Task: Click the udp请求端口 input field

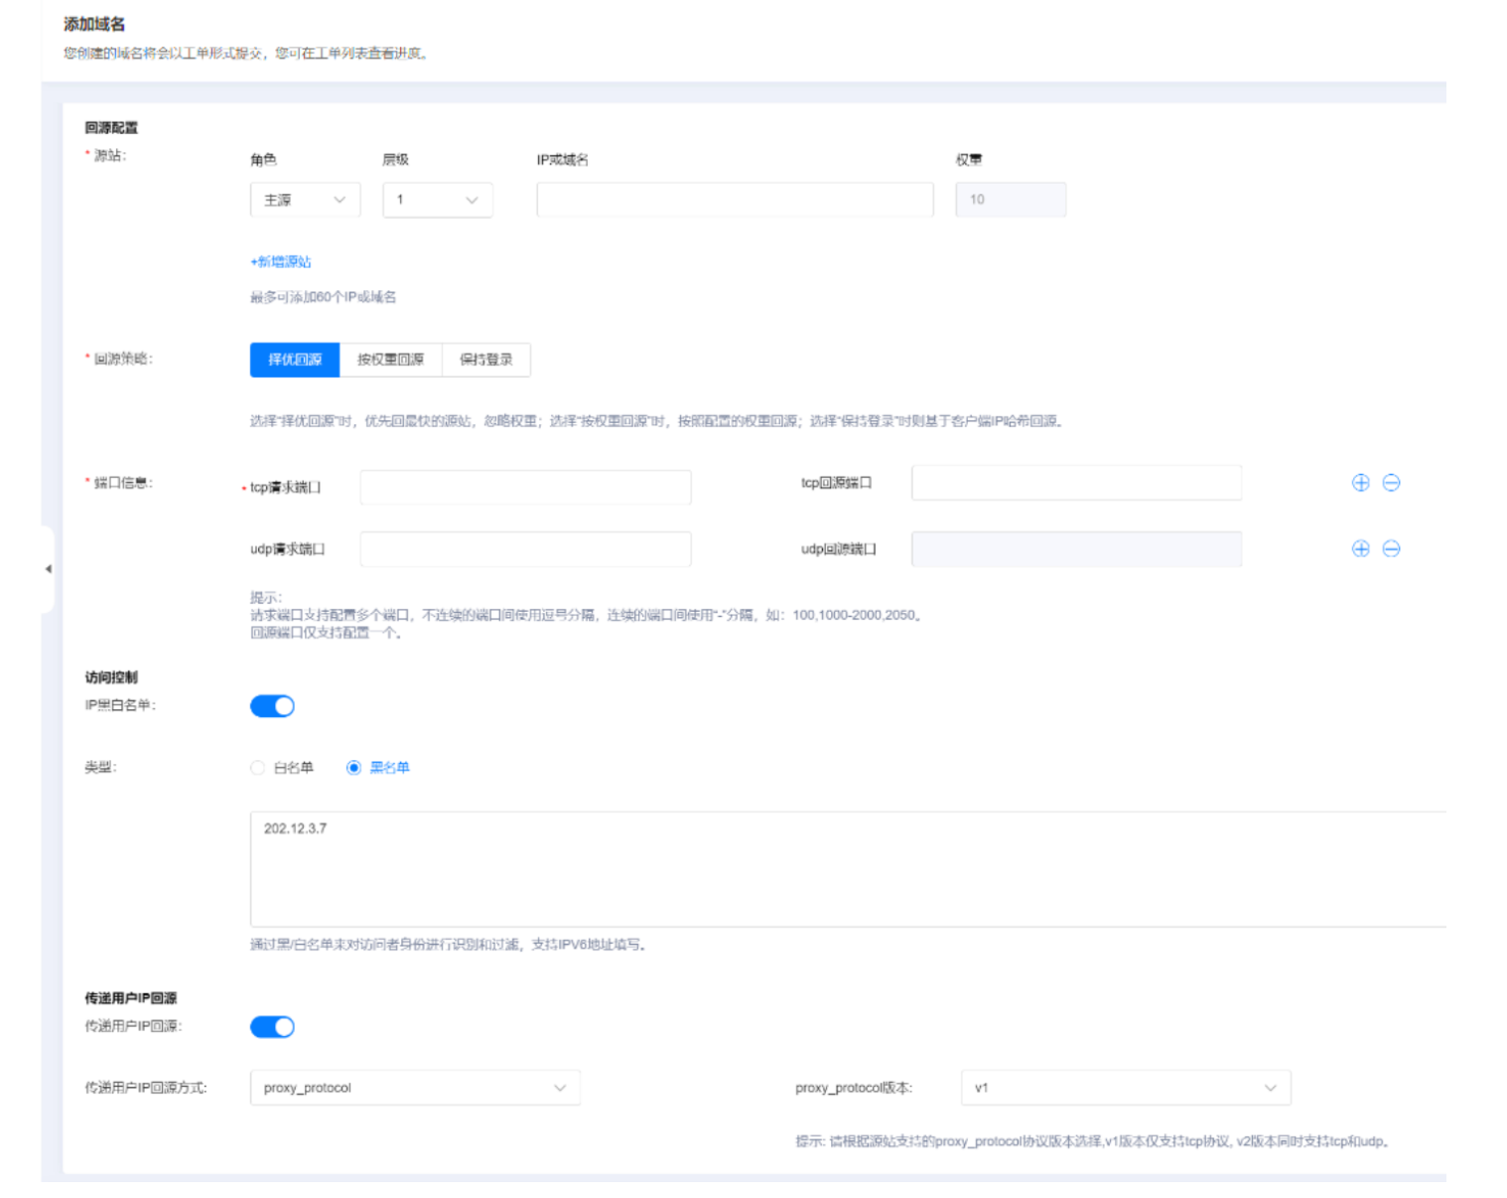Action: coord(525,549)
